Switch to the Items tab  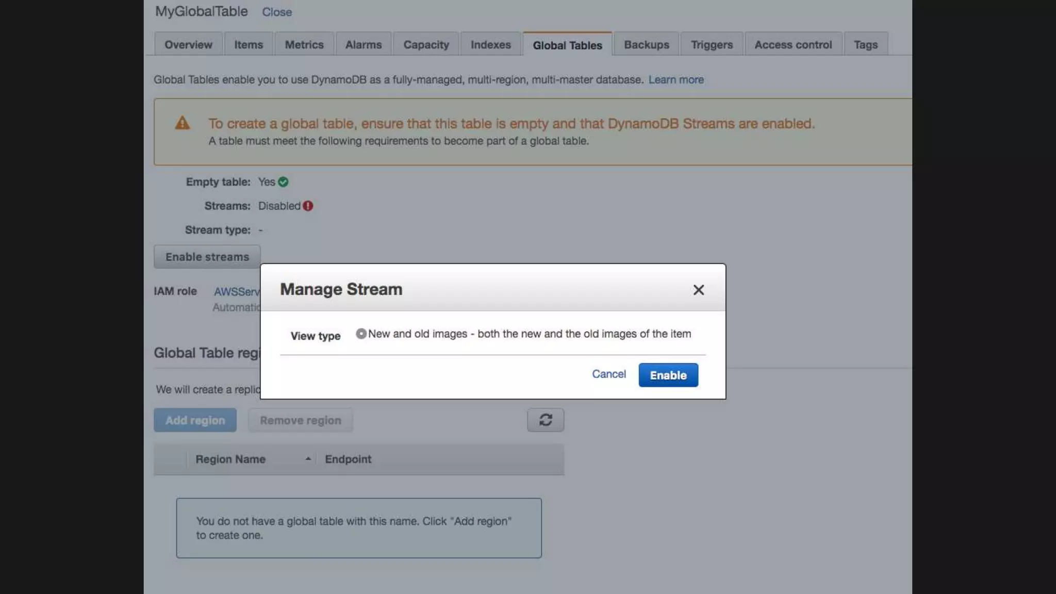(x=249, y=45)
